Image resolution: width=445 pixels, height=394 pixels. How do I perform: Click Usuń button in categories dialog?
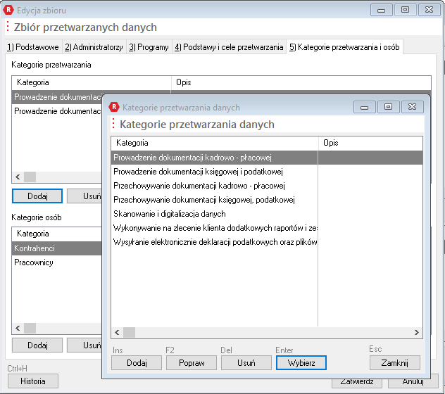pos(246,363)
